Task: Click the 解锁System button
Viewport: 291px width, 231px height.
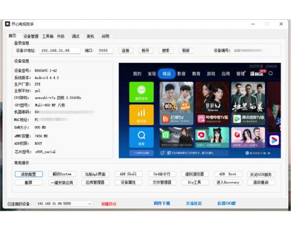Action: [62, 174]
